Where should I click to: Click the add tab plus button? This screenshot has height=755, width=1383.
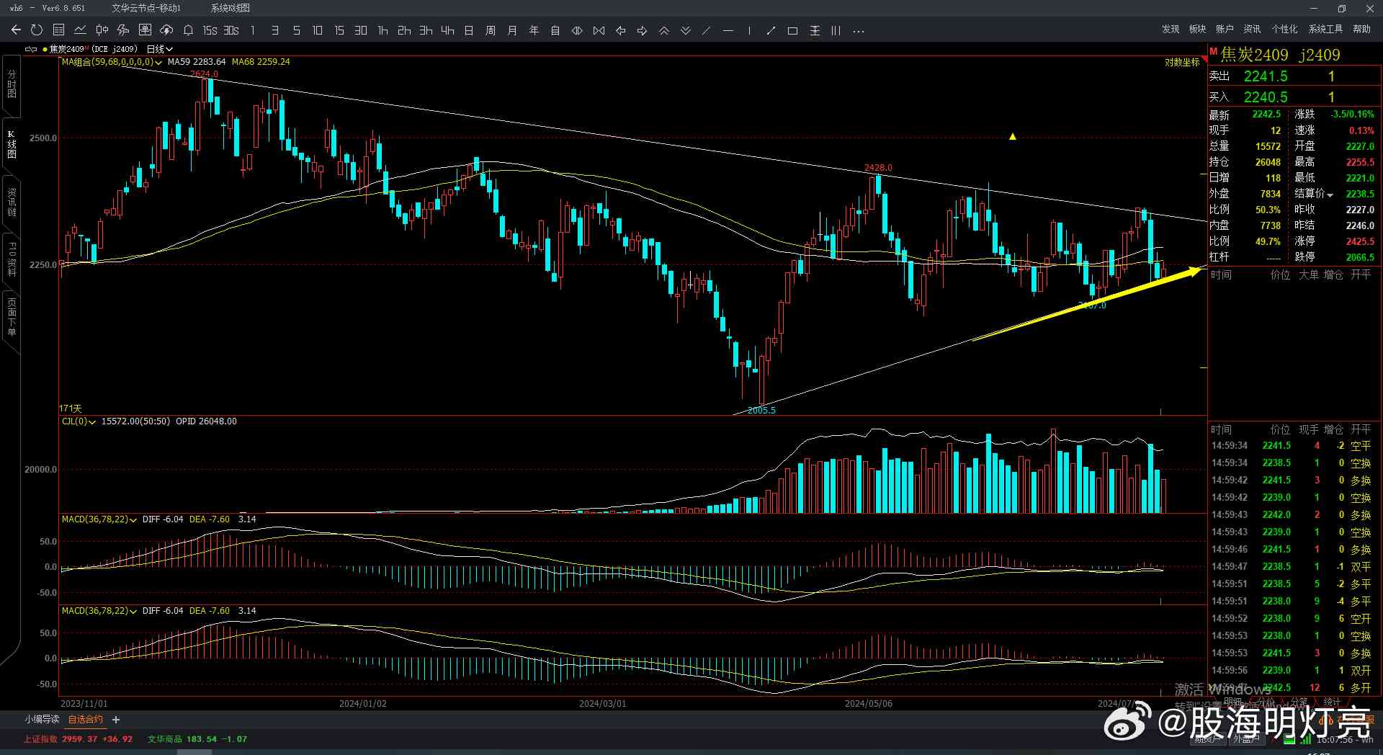(116, 719)
